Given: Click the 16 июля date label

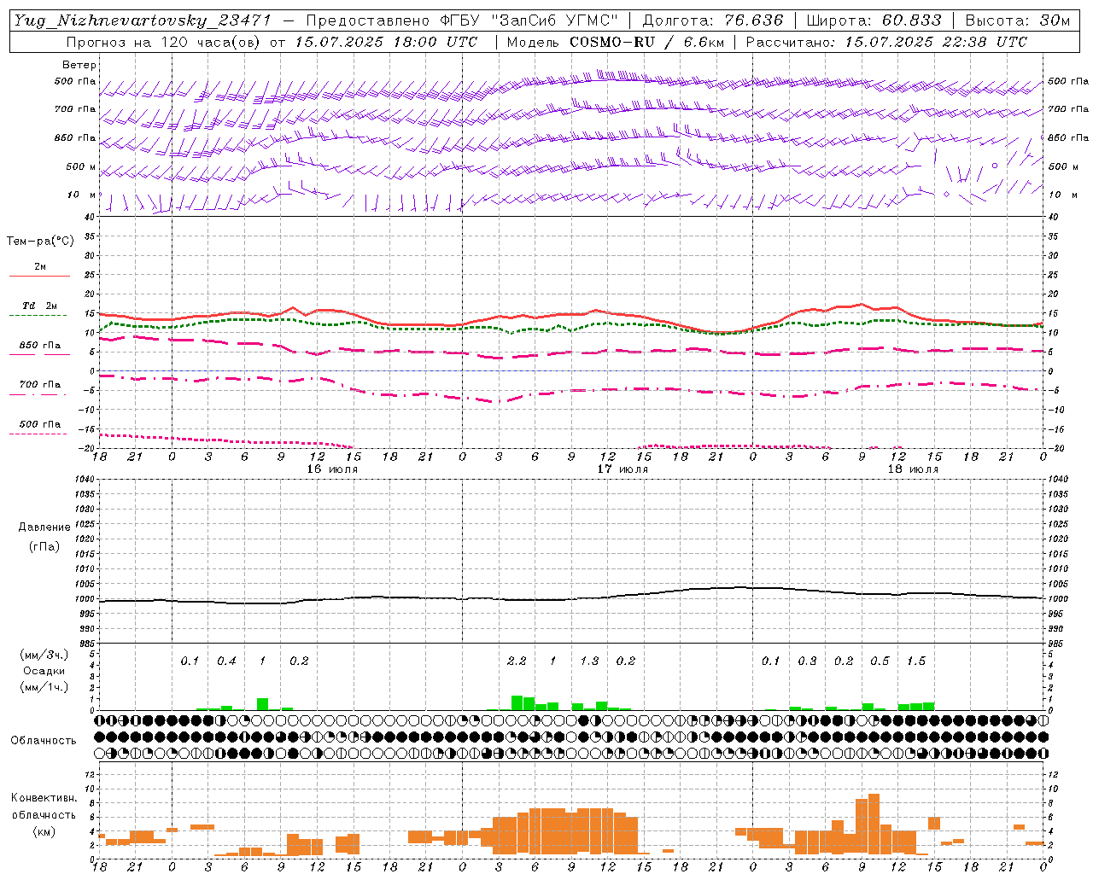Looking at the screenshot, I should pos(332,469).
